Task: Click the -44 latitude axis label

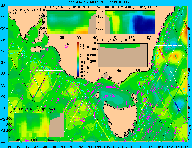Action: (x=3, y=142)
